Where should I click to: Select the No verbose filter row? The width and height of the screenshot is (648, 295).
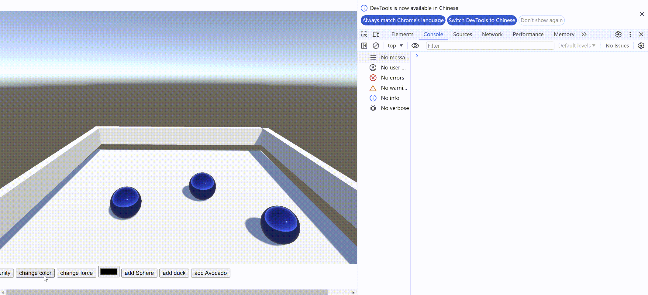pos(384,108)
